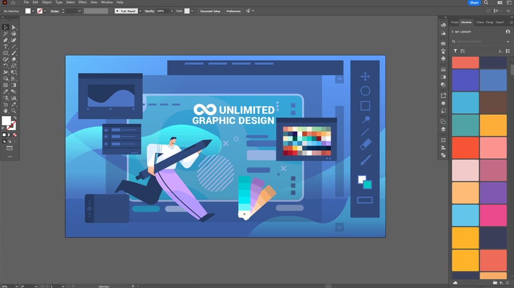The width and height of the screenshot is (514, 288).
Task: Select the brown library color swatch
Action: (x=493, y=102)
